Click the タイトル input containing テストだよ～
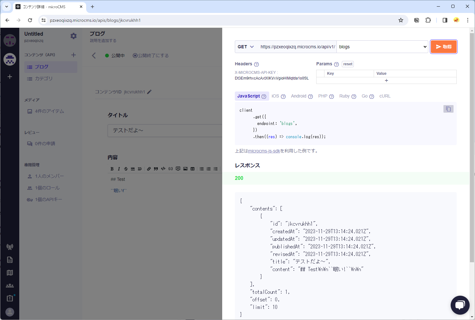This screenshot has height=320, width=475. tap(165, 130)
